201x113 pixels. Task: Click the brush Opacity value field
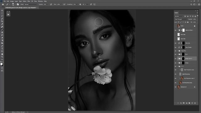coord(45,4)
